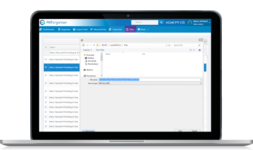Click the Cancel button

click(194, 131)
